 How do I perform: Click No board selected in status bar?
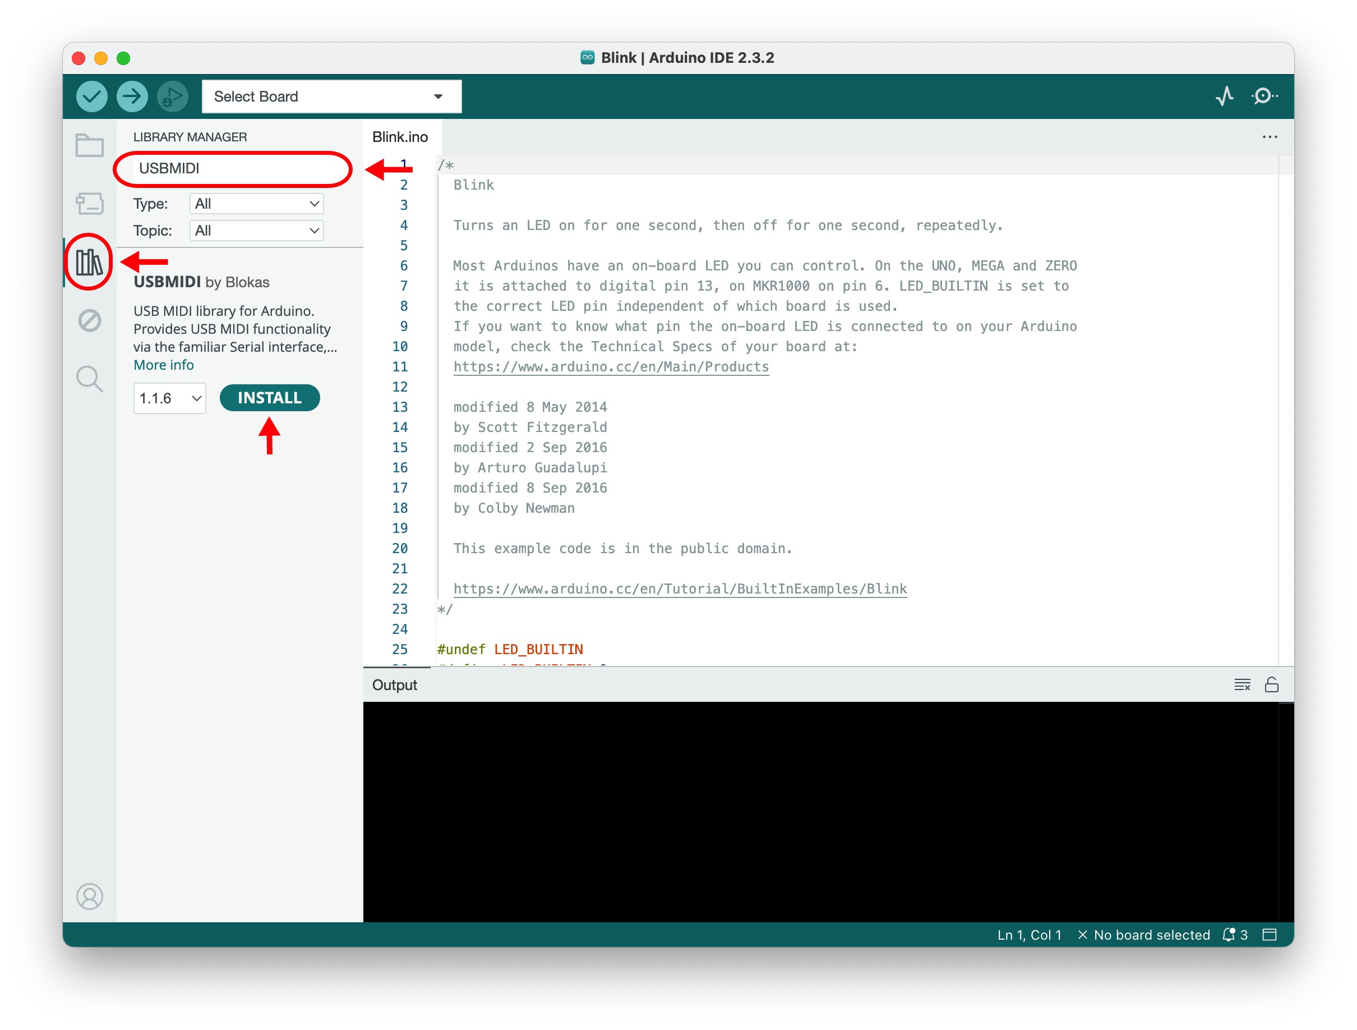coord(1143,934)
